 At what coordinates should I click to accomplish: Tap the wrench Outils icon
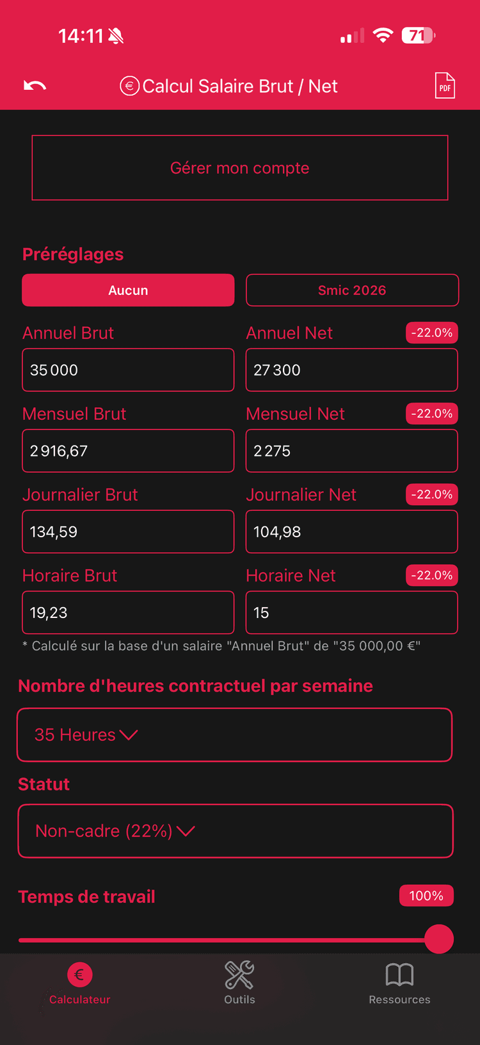pos(239,973)
